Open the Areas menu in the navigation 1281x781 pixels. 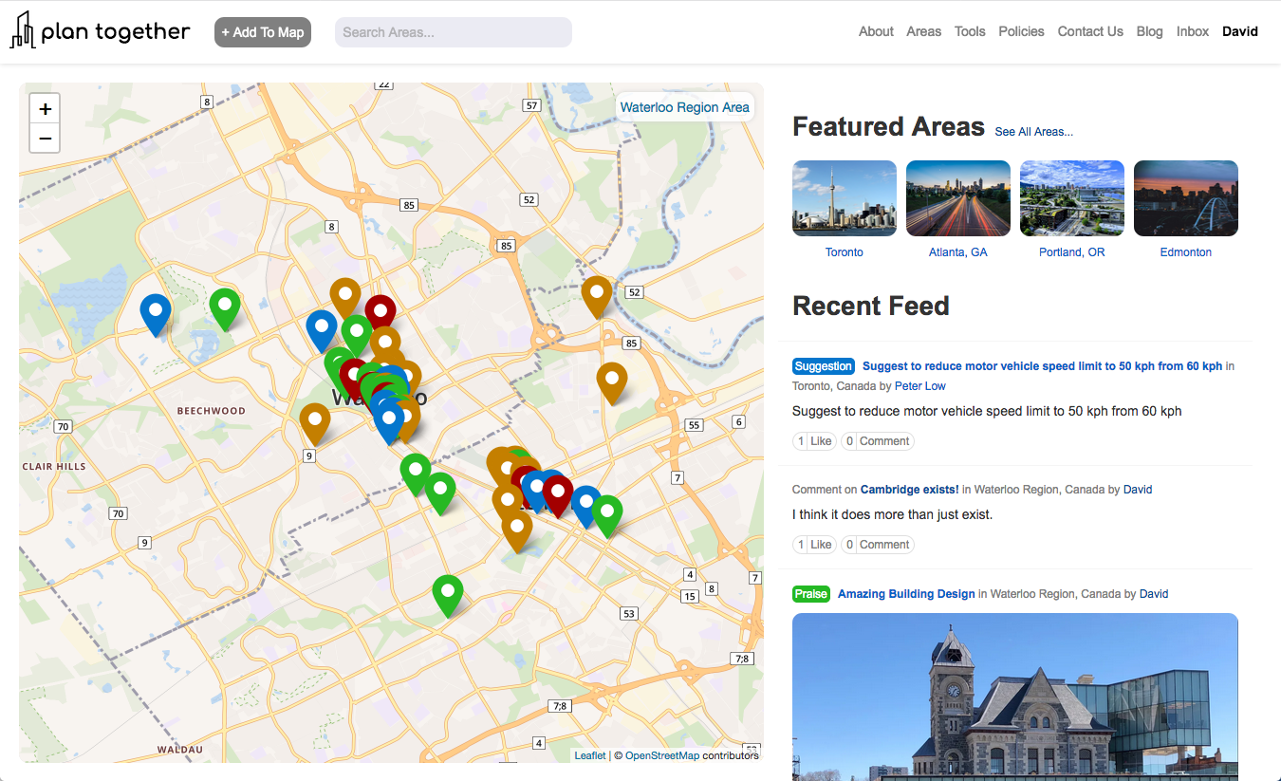coord(923,31)
